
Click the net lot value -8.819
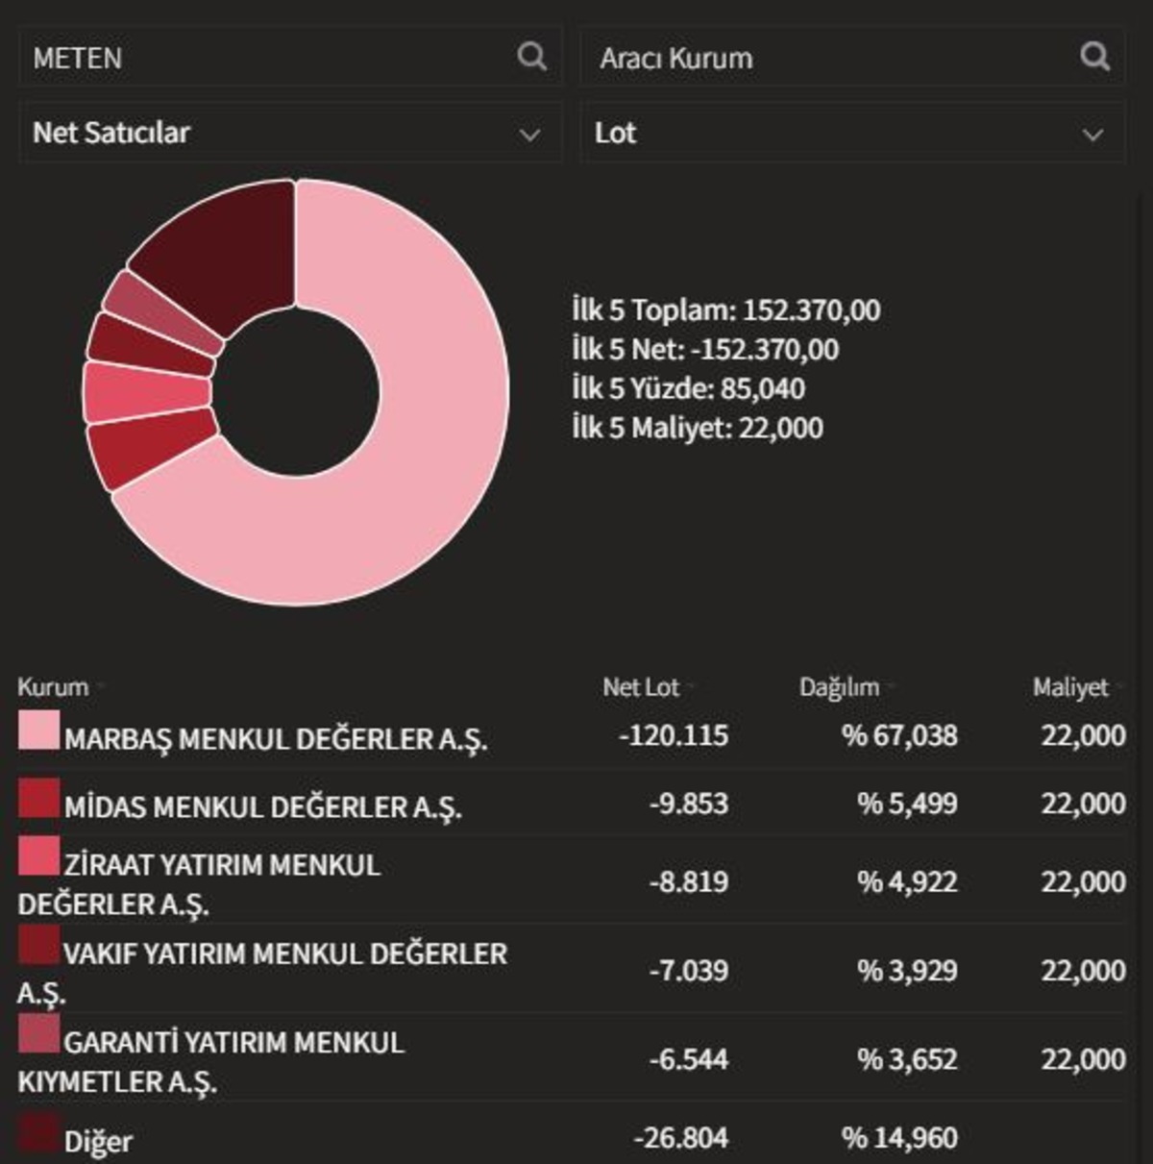[x=689, y=882]
